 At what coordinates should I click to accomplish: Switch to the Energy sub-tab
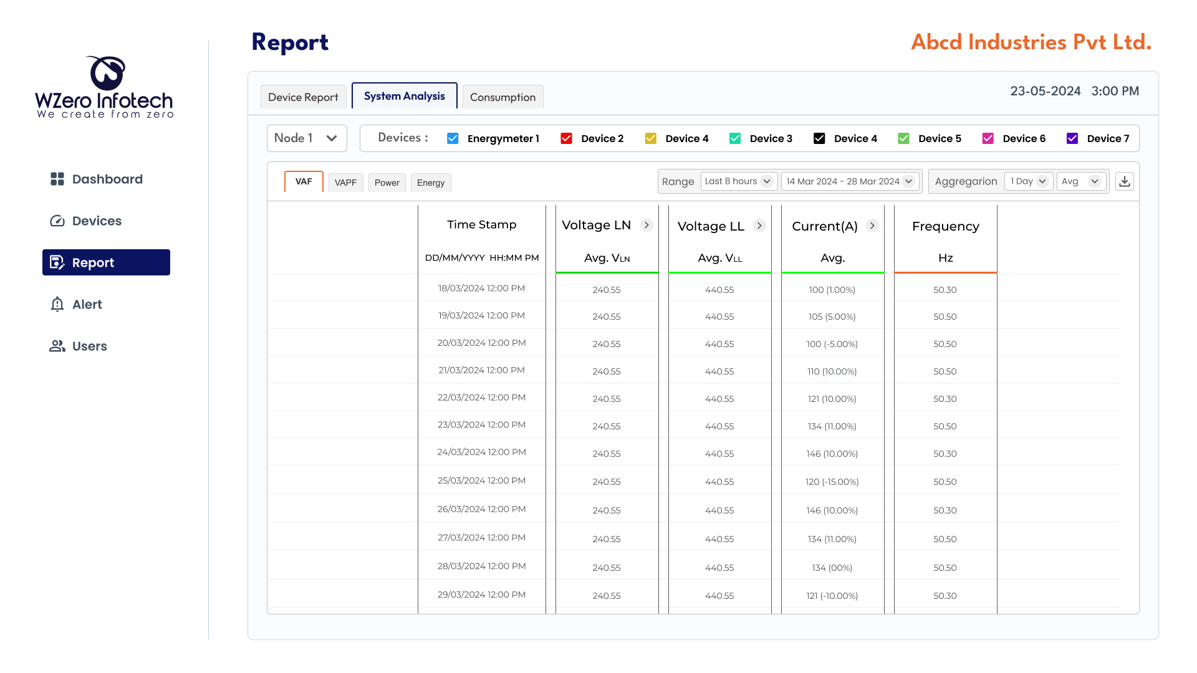click(x=431, y=183)
